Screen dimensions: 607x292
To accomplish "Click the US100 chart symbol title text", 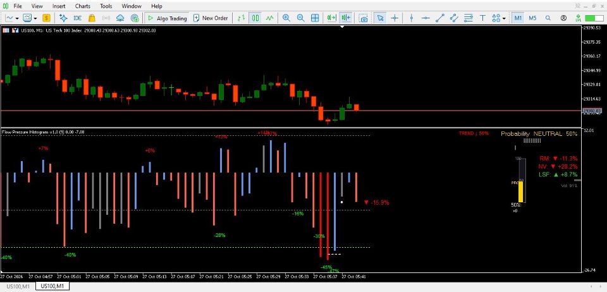I will [87, 30].
